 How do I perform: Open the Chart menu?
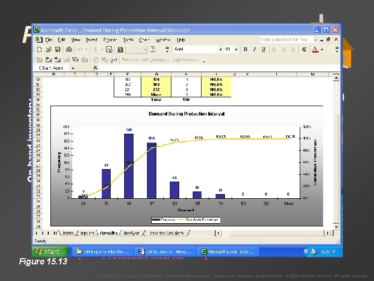click(144, 40)
